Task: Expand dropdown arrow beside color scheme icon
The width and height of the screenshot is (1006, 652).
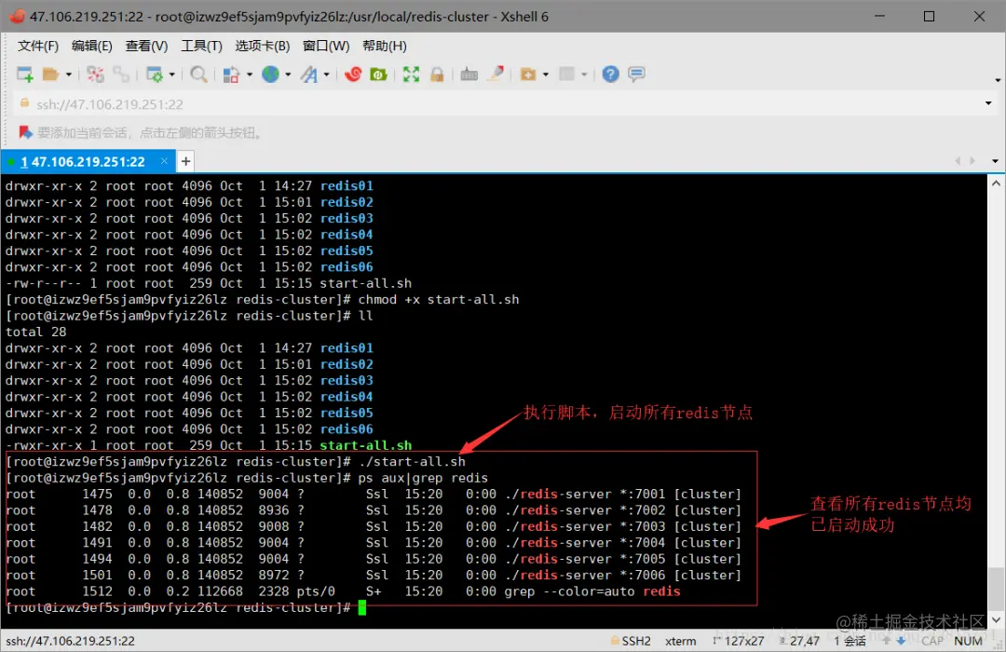Action: (249, 75)
